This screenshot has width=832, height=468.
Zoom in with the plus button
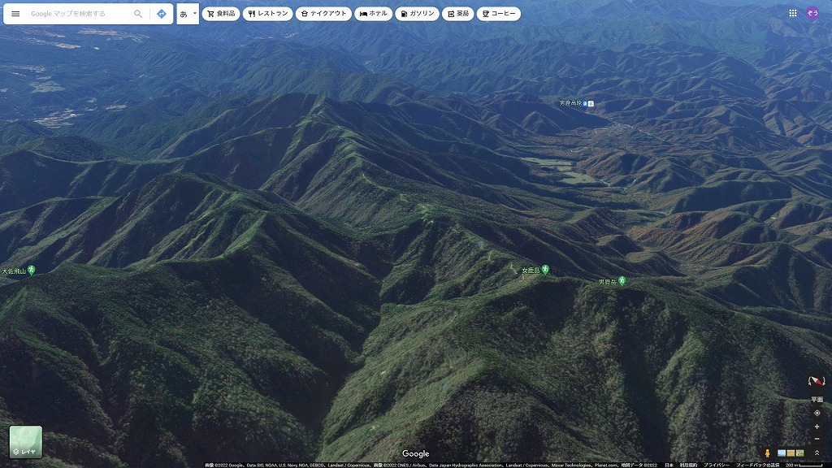pos(817,427)
